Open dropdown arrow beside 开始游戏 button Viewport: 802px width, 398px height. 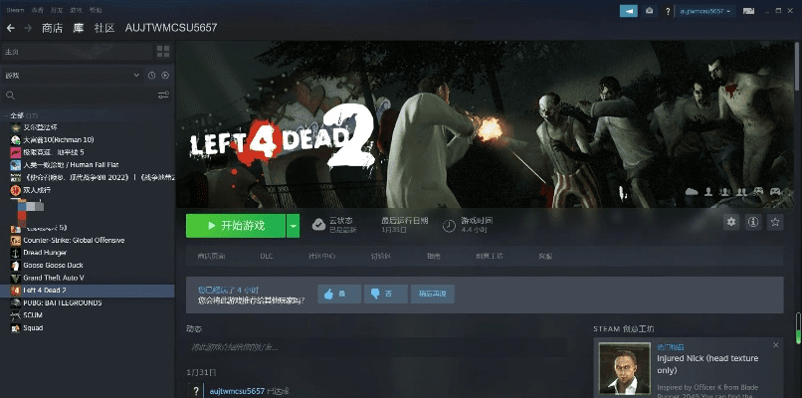tap(293, 226)
